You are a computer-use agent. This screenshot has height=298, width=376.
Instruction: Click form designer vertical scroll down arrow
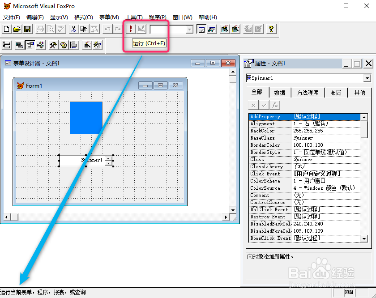click(233, 210)
